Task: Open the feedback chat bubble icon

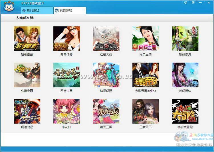Action: click(186, 3)
